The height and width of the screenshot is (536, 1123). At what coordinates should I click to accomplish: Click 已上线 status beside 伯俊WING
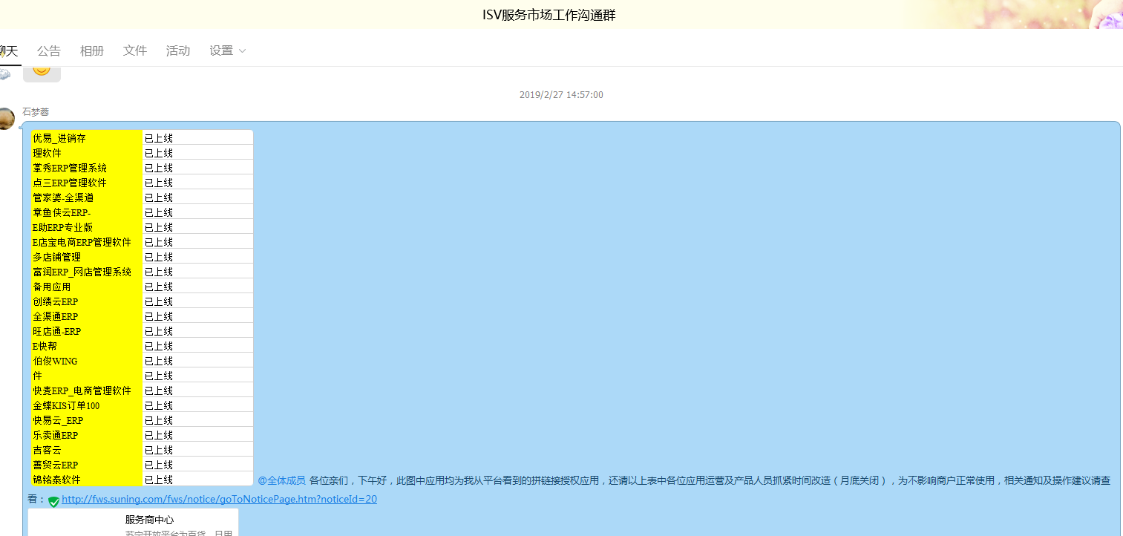197,361
